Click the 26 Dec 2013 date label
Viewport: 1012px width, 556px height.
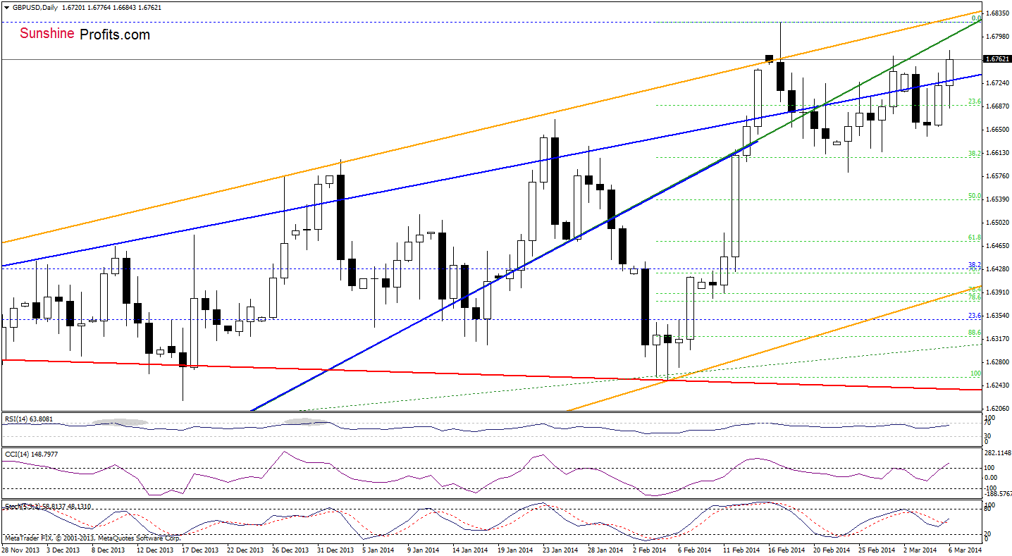click(x=292, y=550)
